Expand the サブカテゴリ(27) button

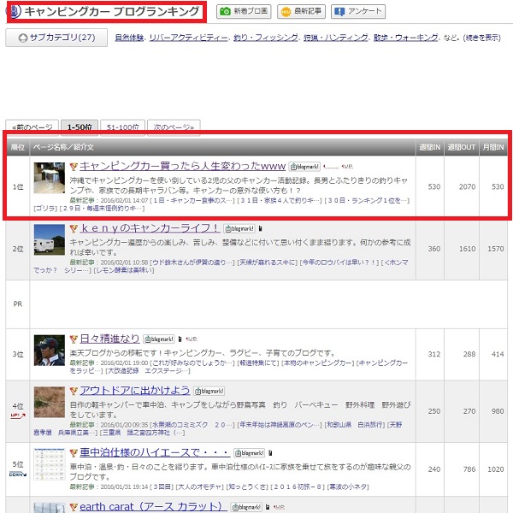tap(56, 38)
